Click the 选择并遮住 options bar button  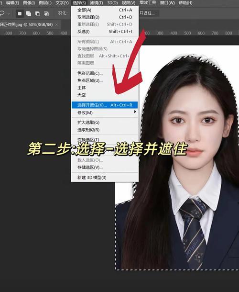click(x=149, y=13)
